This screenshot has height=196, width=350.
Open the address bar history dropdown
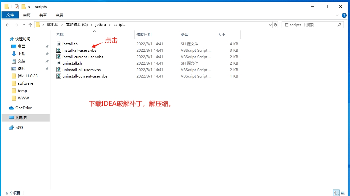click(270, 25)
